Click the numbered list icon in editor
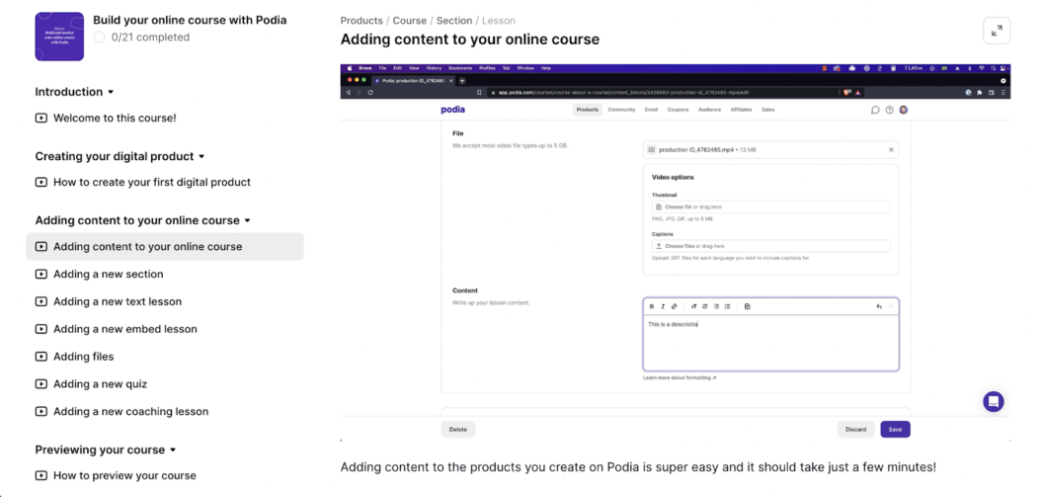This screenshot has height=497, width=1042. (x=728, y=306)
